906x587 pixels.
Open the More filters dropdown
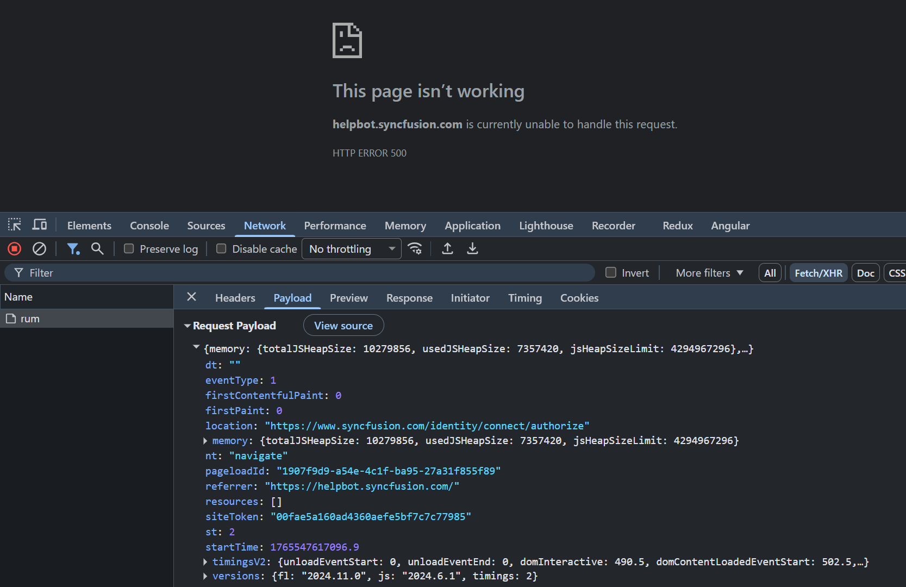pyautogui.click(x=709, y=273)
